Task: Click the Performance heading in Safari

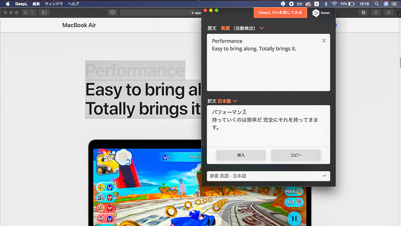Action: 135,70
